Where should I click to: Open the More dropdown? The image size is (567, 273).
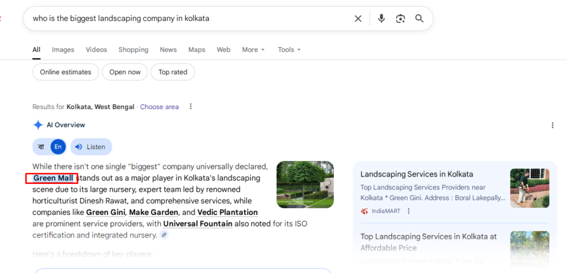(254, 49)
